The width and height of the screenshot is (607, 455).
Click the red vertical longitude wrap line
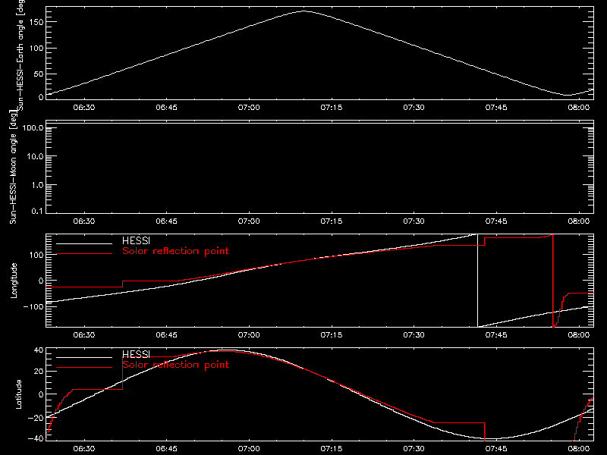tap(553, 281)
